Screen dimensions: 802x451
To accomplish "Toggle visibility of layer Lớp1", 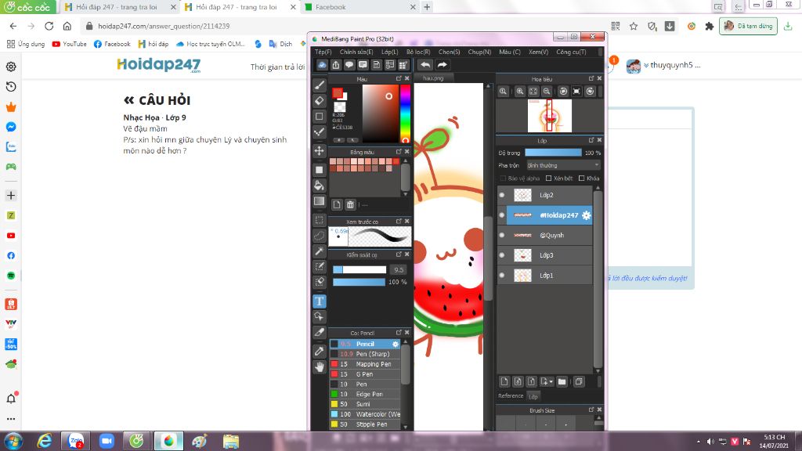I will (x=502, y=275).
